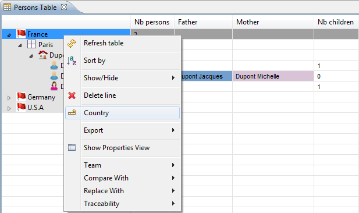Click the Dupont house icon
Image resolution: width=359 pixels, height=213 pixels.
coord(43,55)
